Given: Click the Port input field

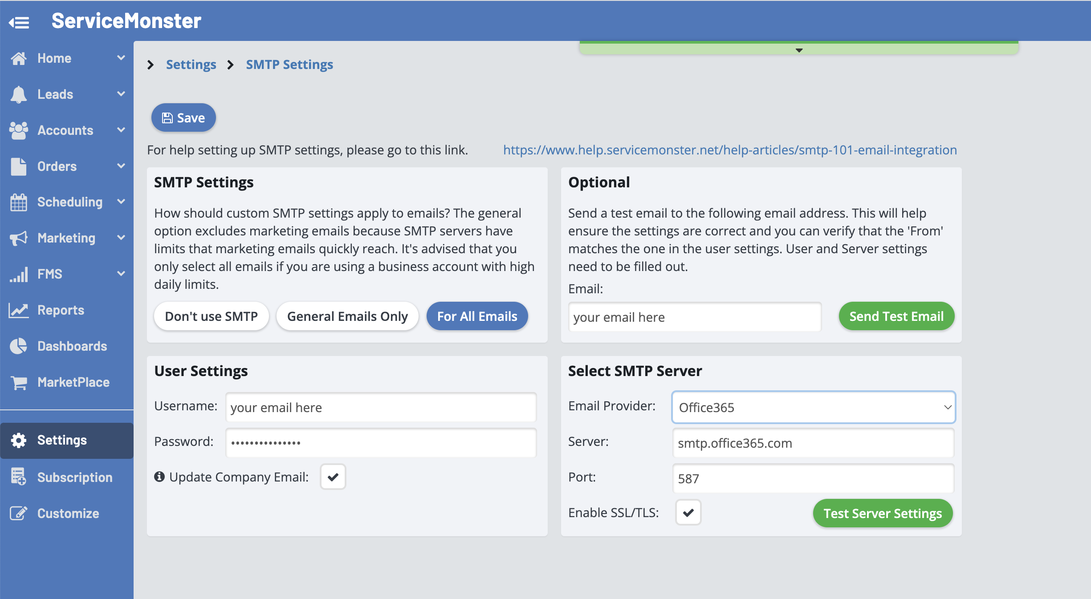Looking at the screenshot, I should click(813, 478).
